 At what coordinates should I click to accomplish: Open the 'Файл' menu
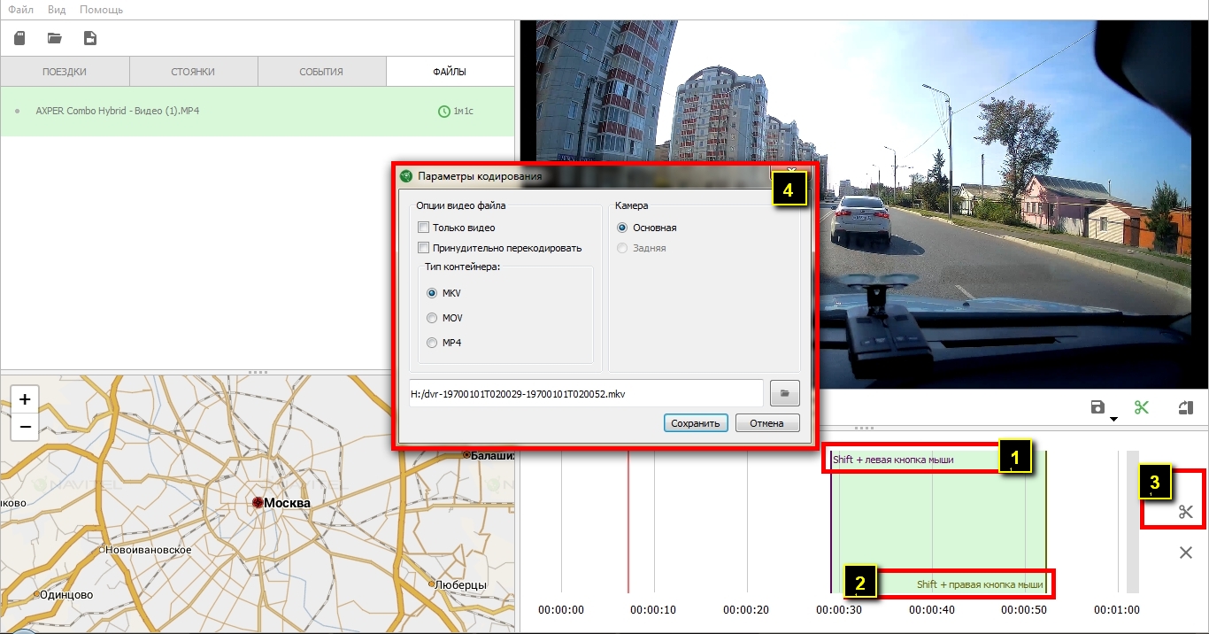[x=20, y=10]
